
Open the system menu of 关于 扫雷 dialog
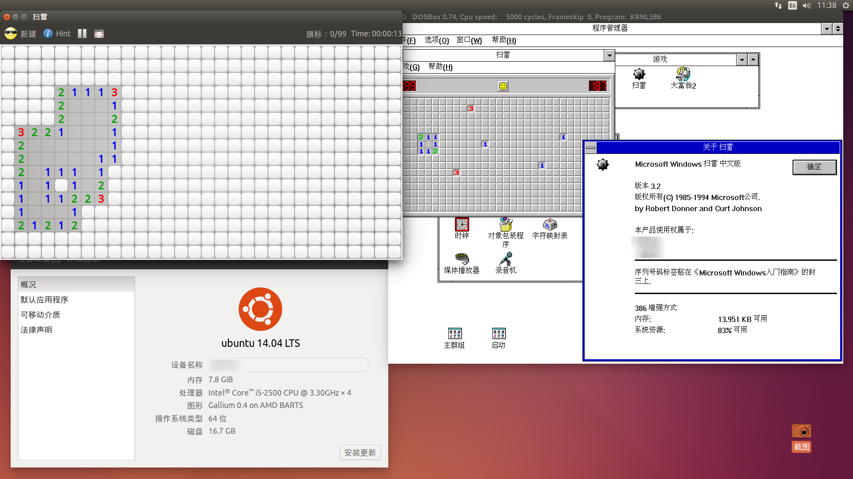coord(590,147)
